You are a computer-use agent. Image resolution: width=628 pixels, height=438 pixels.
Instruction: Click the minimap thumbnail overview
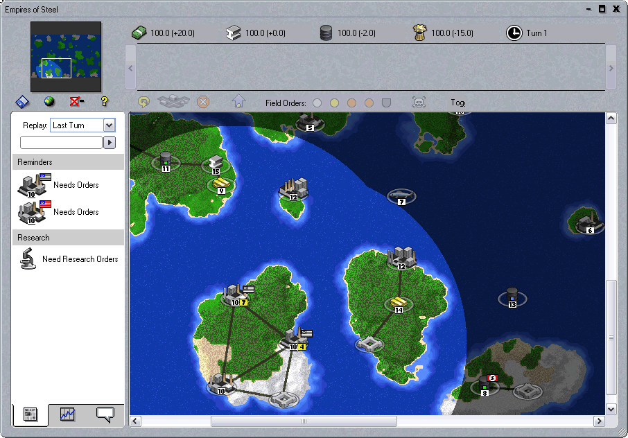[66, 57]
